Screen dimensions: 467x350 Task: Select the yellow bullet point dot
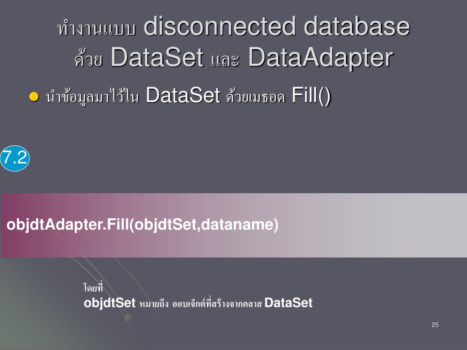click(x=34, y=97)
